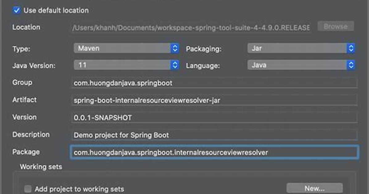Click into the Description text field
The image size is (369, 194).
pyautogui.click(x=214, y=135)
